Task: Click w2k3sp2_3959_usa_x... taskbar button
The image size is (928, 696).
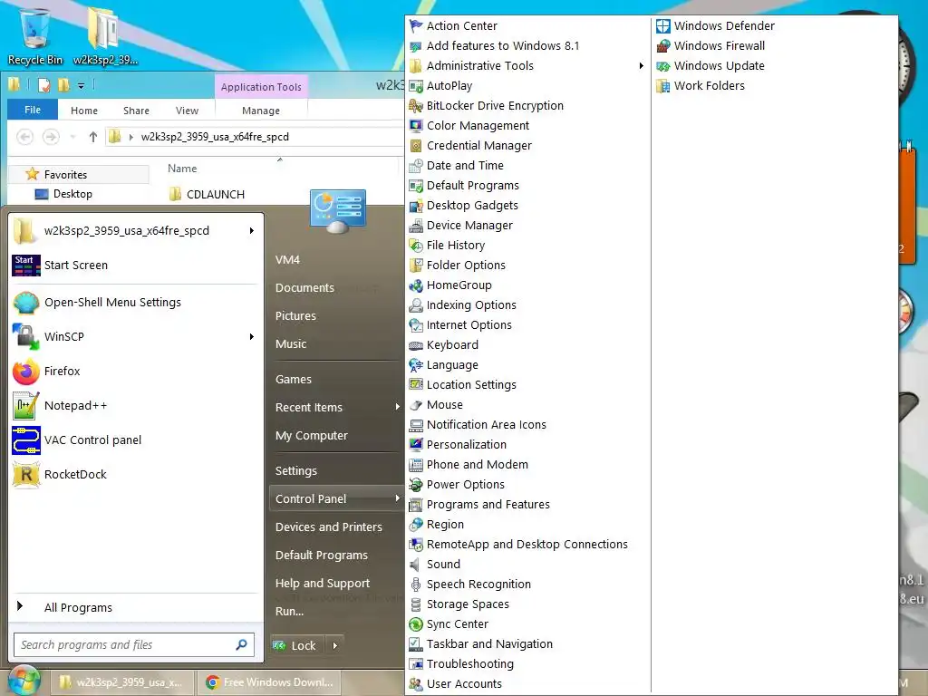Action: (x=122, y=682)
